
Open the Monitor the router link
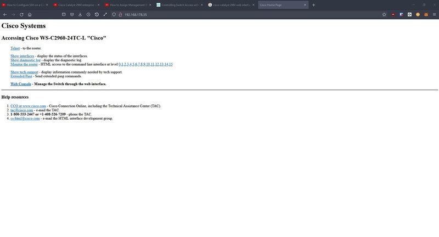[x=24, y=64]
